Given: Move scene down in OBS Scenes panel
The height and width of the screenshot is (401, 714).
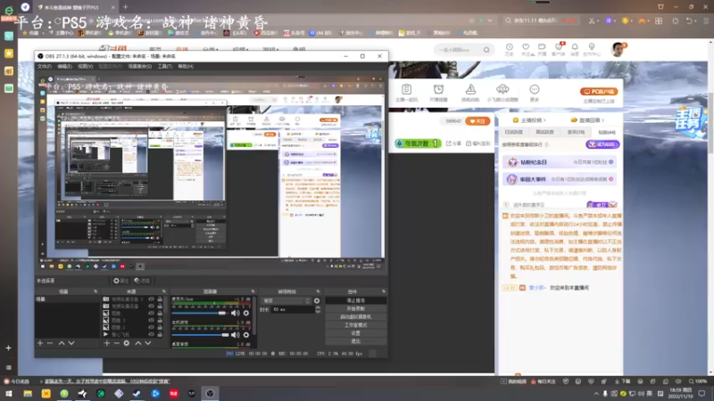Looking at the screenshot, I should click(x=71, y=343).
